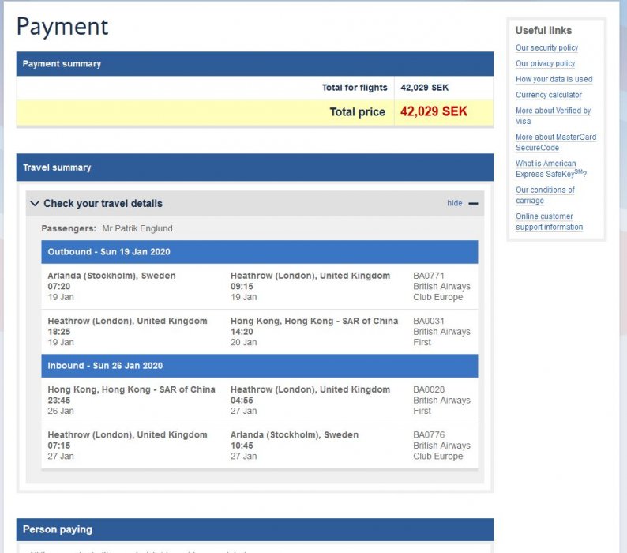Open Our security policy link
627x553 pixels.
tap(546, 48)
